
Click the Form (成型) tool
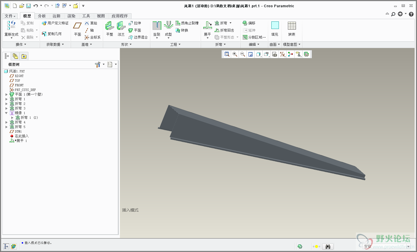point(168,30)
